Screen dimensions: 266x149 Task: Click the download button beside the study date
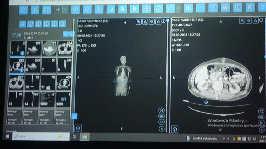[65, 34]
